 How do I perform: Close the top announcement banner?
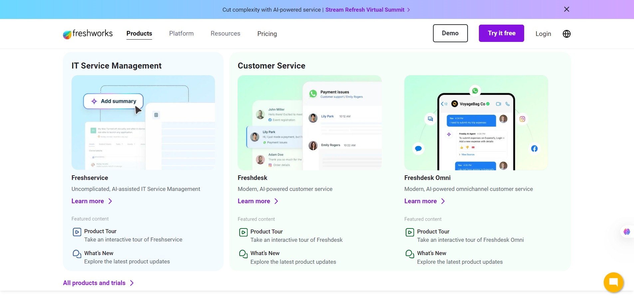pos(566,9)
